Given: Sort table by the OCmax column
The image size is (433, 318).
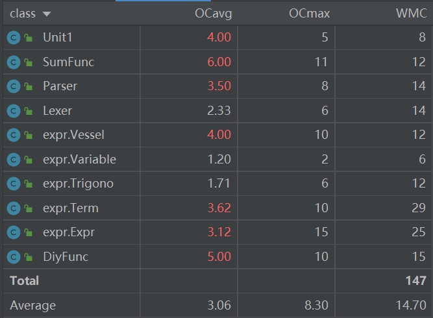Looking at the screenshot, I should tap(309, 13).
